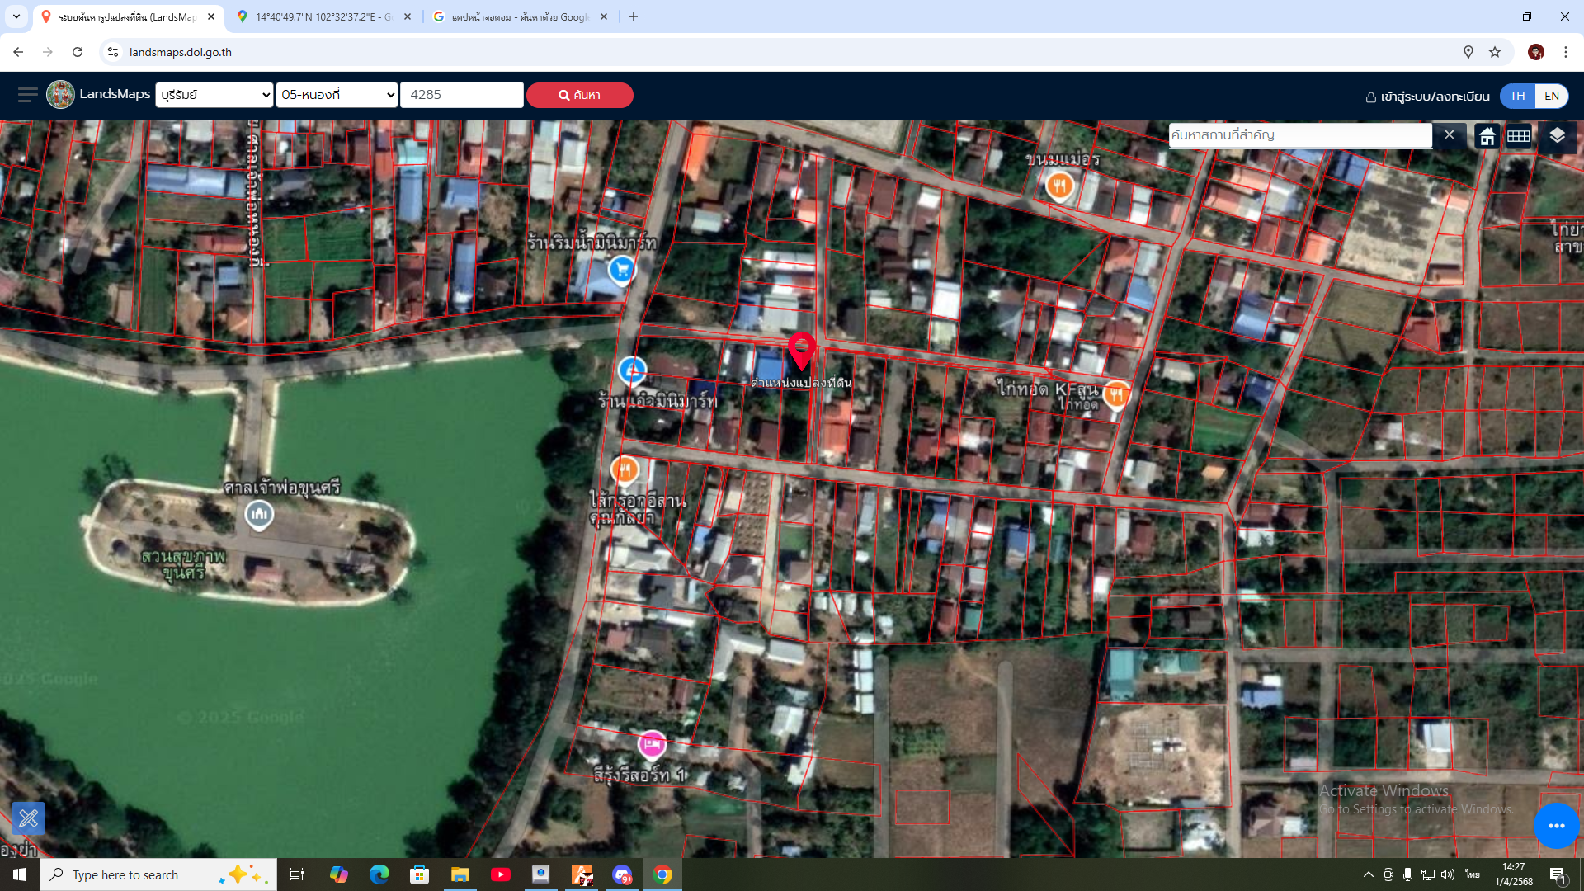Open File Explorer from the taskbar

(460, 874)
